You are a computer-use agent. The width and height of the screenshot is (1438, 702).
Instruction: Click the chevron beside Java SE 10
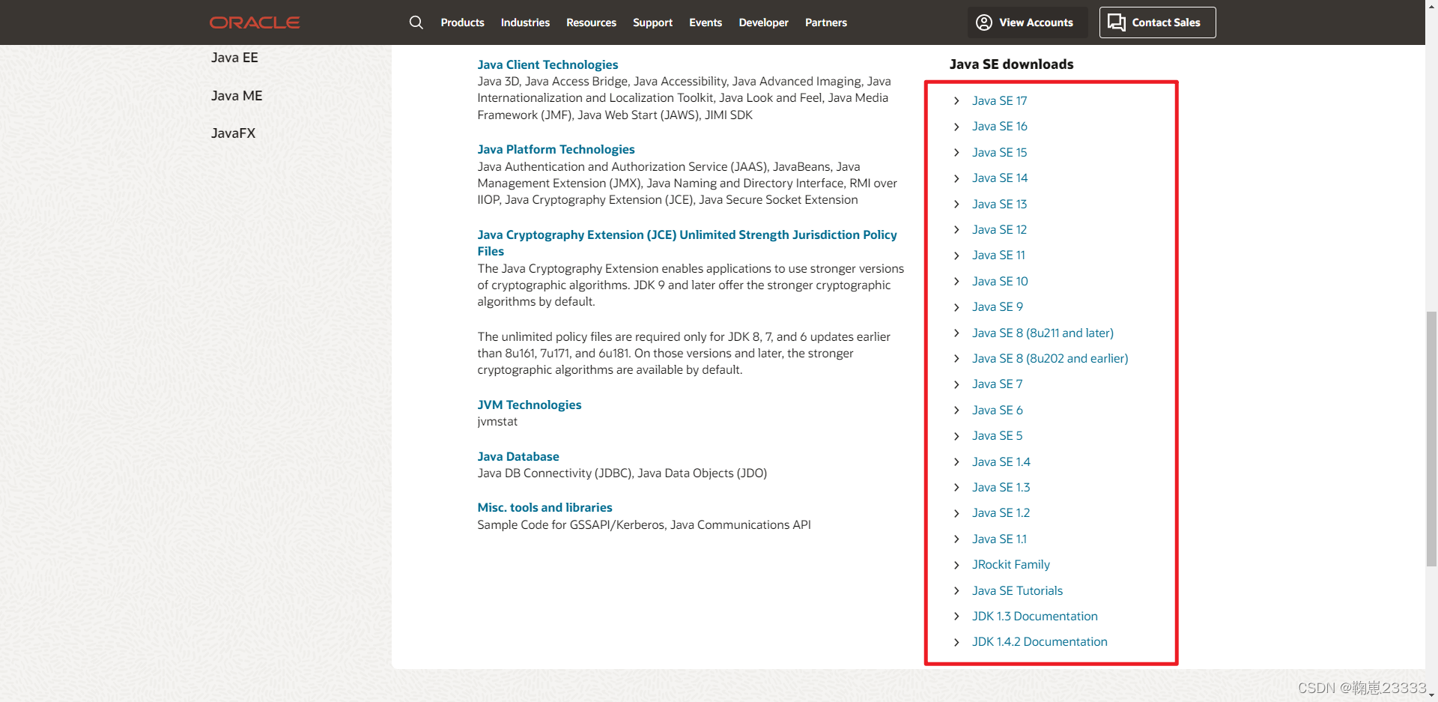(956, 282)
